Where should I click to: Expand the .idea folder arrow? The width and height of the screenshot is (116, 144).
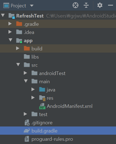point(10,32)
